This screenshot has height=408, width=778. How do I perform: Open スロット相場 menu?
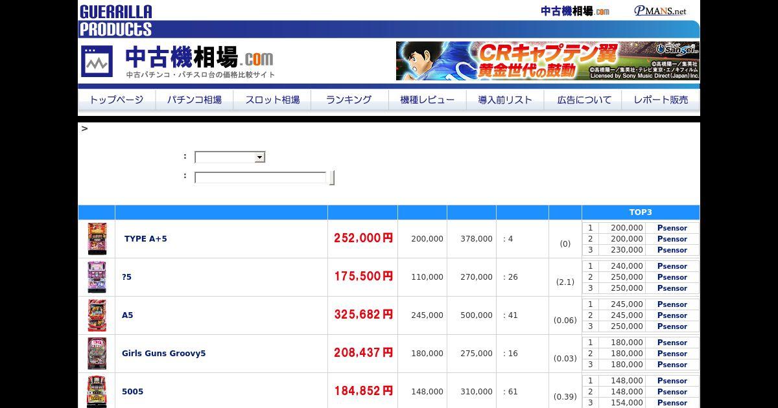(272, 100)
